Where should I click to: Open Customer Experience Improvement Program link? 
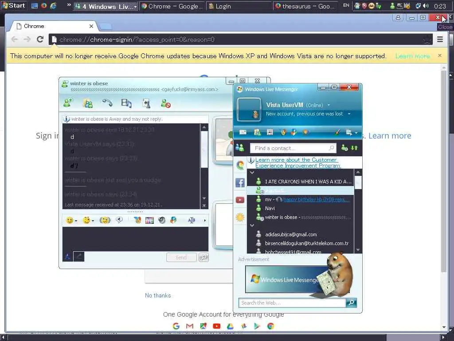coord(298,163)
